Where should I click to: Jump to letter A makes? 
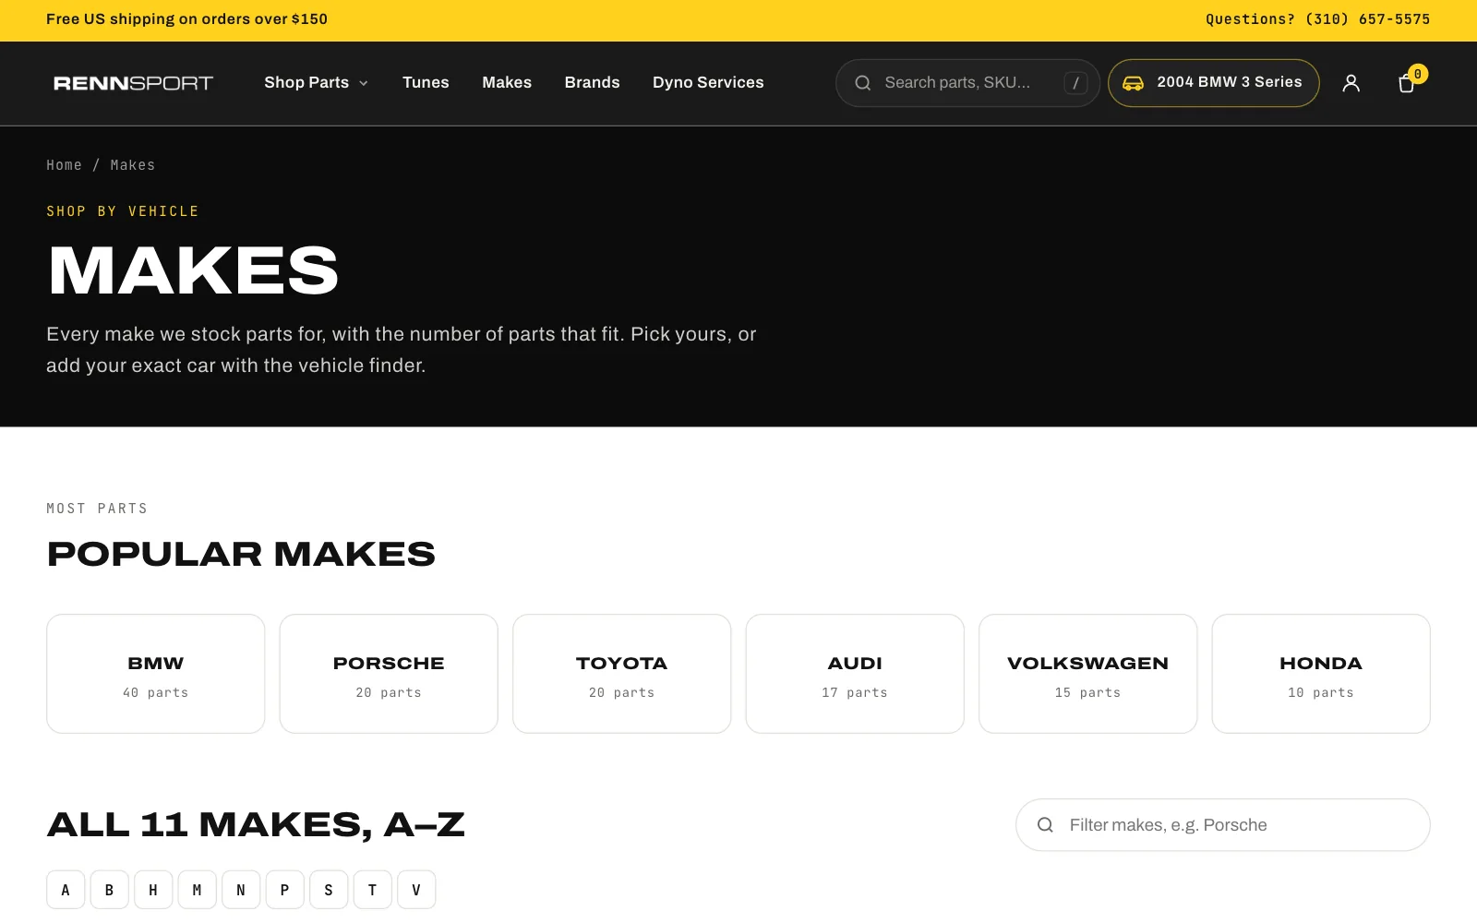(x=66, y=890)
